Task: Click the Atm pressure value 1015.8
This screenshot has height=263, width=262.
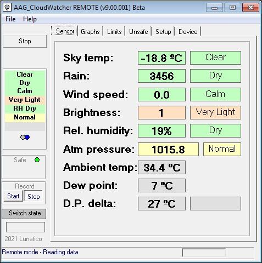Action: pos(168,149)
